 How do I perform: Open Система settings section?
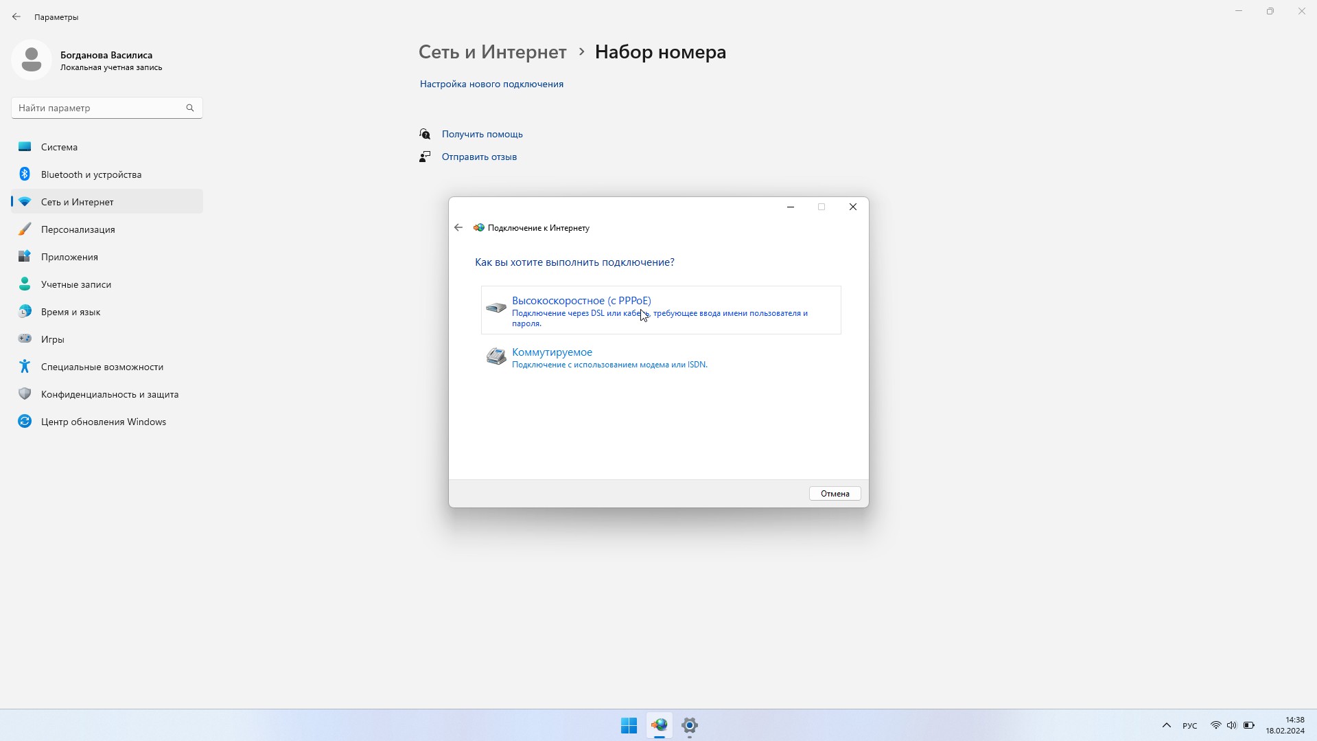[59, 147]
